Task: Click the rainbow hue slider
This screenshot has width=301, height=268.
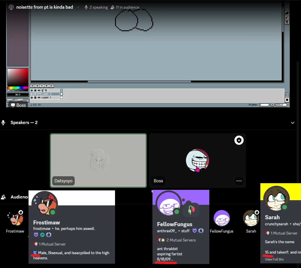Action: (18, 88)
